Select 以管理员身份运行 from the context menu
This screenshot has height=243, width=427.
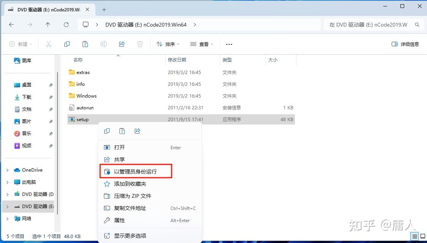pyautogui.click(x=135, y=171)
